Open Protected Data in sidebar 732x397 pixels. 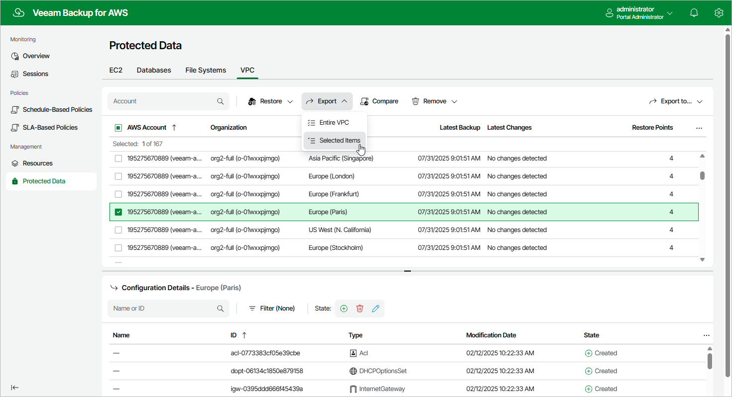[51, 181]
